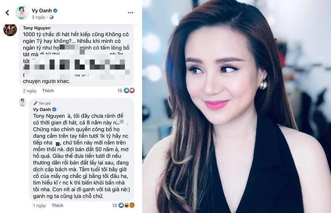Click the verified badge beside the header Vy Oanh name

56,10
